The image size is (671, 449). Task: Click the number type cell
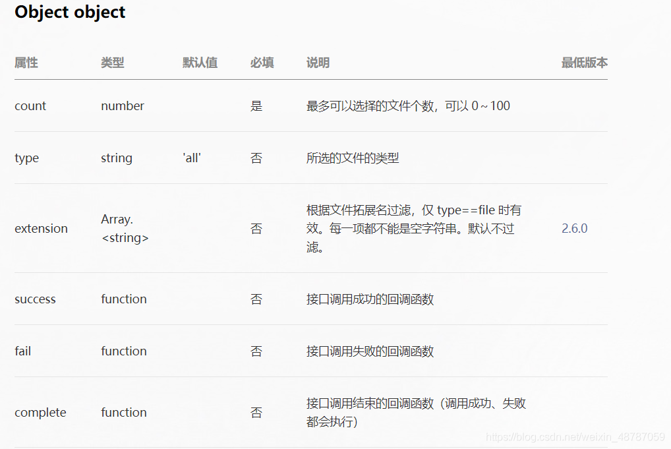(x=123, y=105)
